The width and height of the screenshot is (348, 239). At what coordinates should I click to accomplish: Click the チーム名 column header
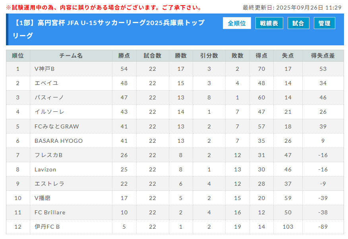click(x=71, y=56)
